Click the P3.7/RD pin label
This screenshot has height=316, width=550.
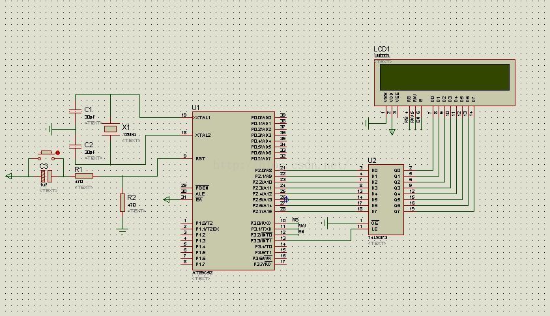[x=263, y=264]
